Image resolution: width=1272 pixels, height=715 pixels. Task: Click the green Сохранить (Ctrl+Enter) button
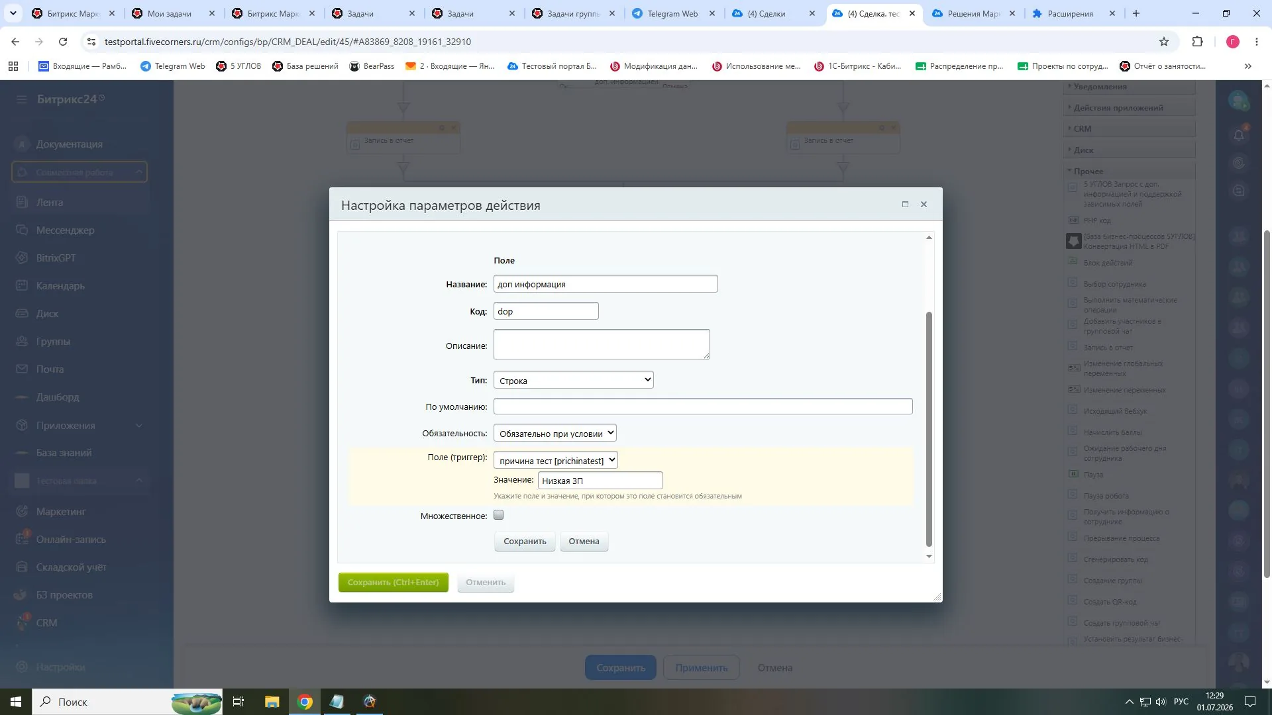(394, 583)
